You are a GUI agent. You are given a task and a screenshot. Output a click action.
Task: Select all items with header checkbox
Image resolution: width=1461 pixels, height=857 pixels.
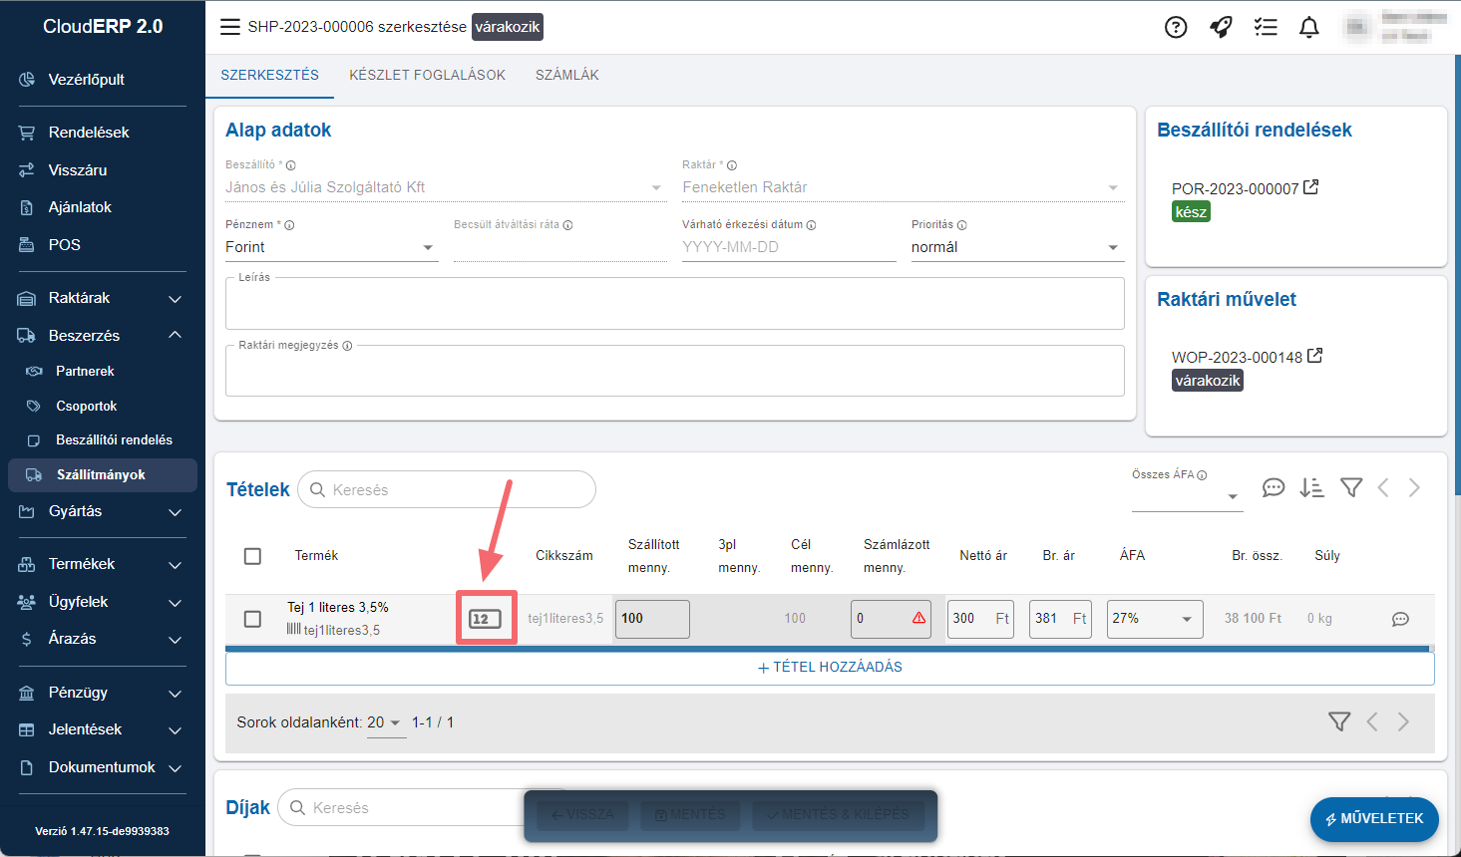[x=253, y=556]
